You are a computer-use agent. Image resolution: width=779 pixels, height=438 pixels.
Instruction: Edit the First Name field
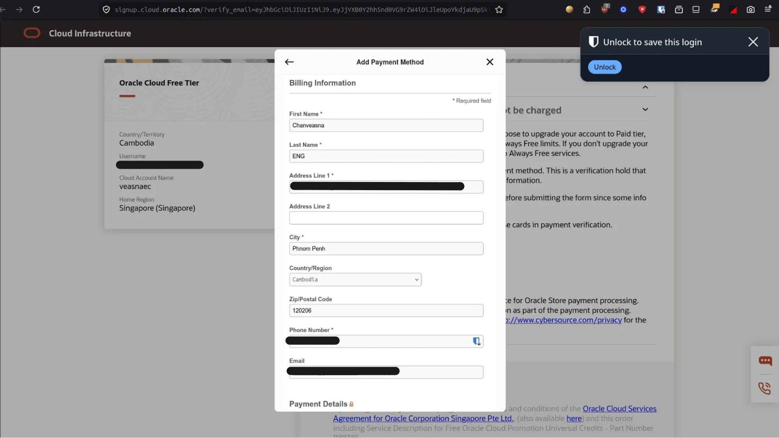point(386,125)
